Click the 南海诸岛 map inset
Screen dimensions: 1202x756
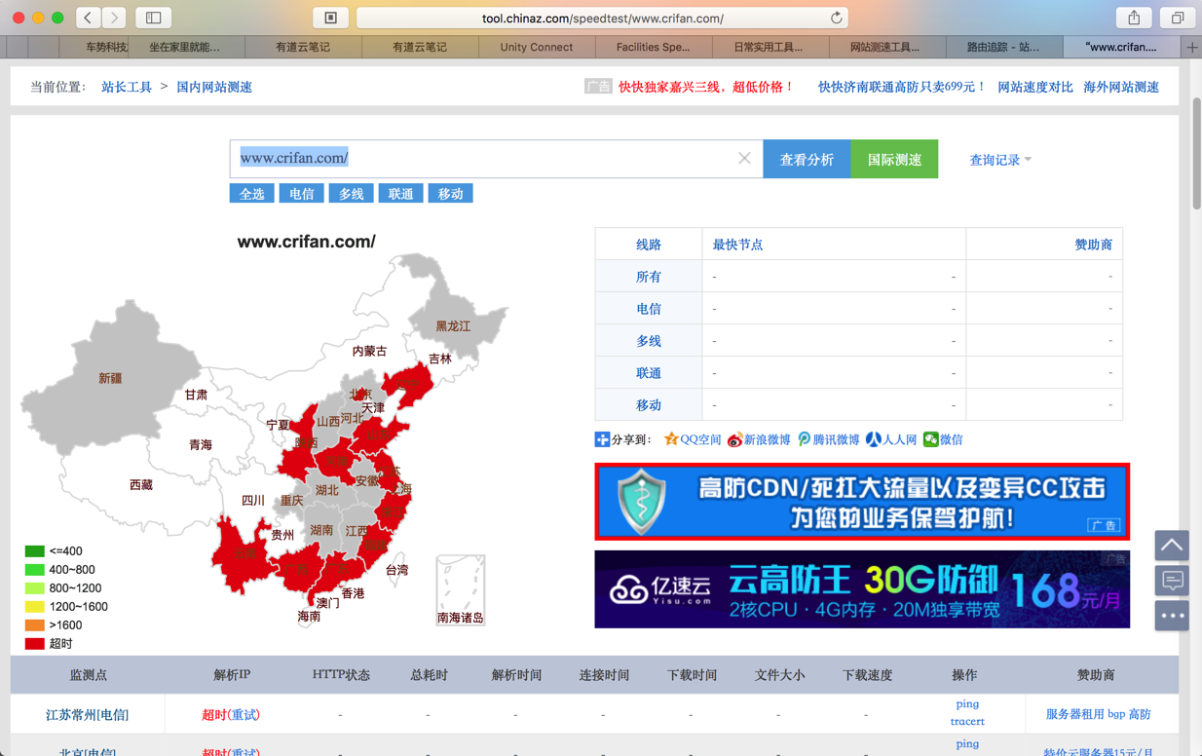click(x=461, y=589)
